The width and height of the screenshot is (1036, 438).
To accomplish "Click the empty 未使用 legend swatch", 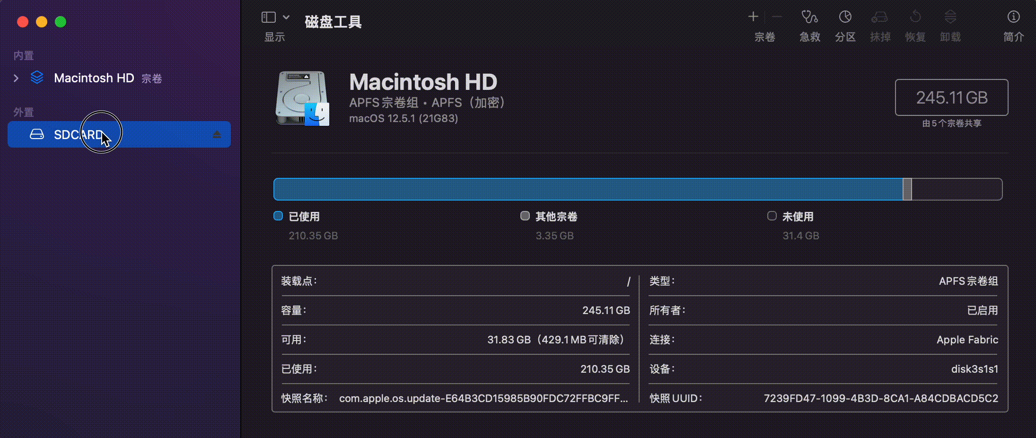I will pos(772,216).
